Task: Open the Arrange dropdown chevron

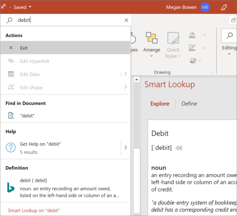Action: 152,56
